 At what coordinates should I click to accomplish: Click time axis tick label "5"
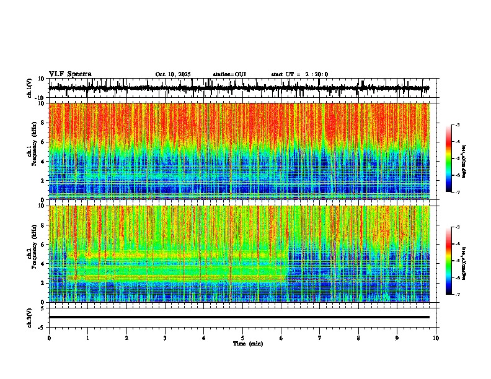click(x=242, y=338)
